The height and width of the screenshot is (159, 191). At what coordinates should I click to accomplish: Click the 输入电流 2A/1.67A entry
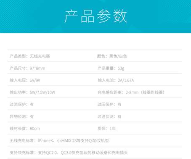click(116, 80)
